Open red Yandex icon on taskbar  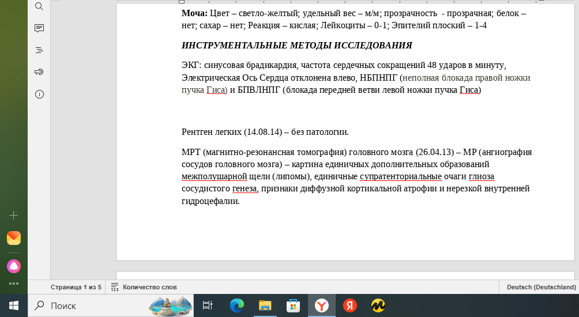349,305
